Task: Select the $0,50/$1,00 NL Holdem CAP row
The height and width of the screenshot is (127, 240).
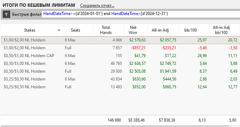Action: 120,56
